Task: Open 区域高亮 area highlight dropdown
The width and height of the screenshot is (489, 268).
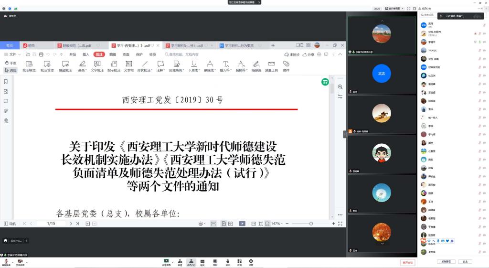Action: click(x=177, y=66)
